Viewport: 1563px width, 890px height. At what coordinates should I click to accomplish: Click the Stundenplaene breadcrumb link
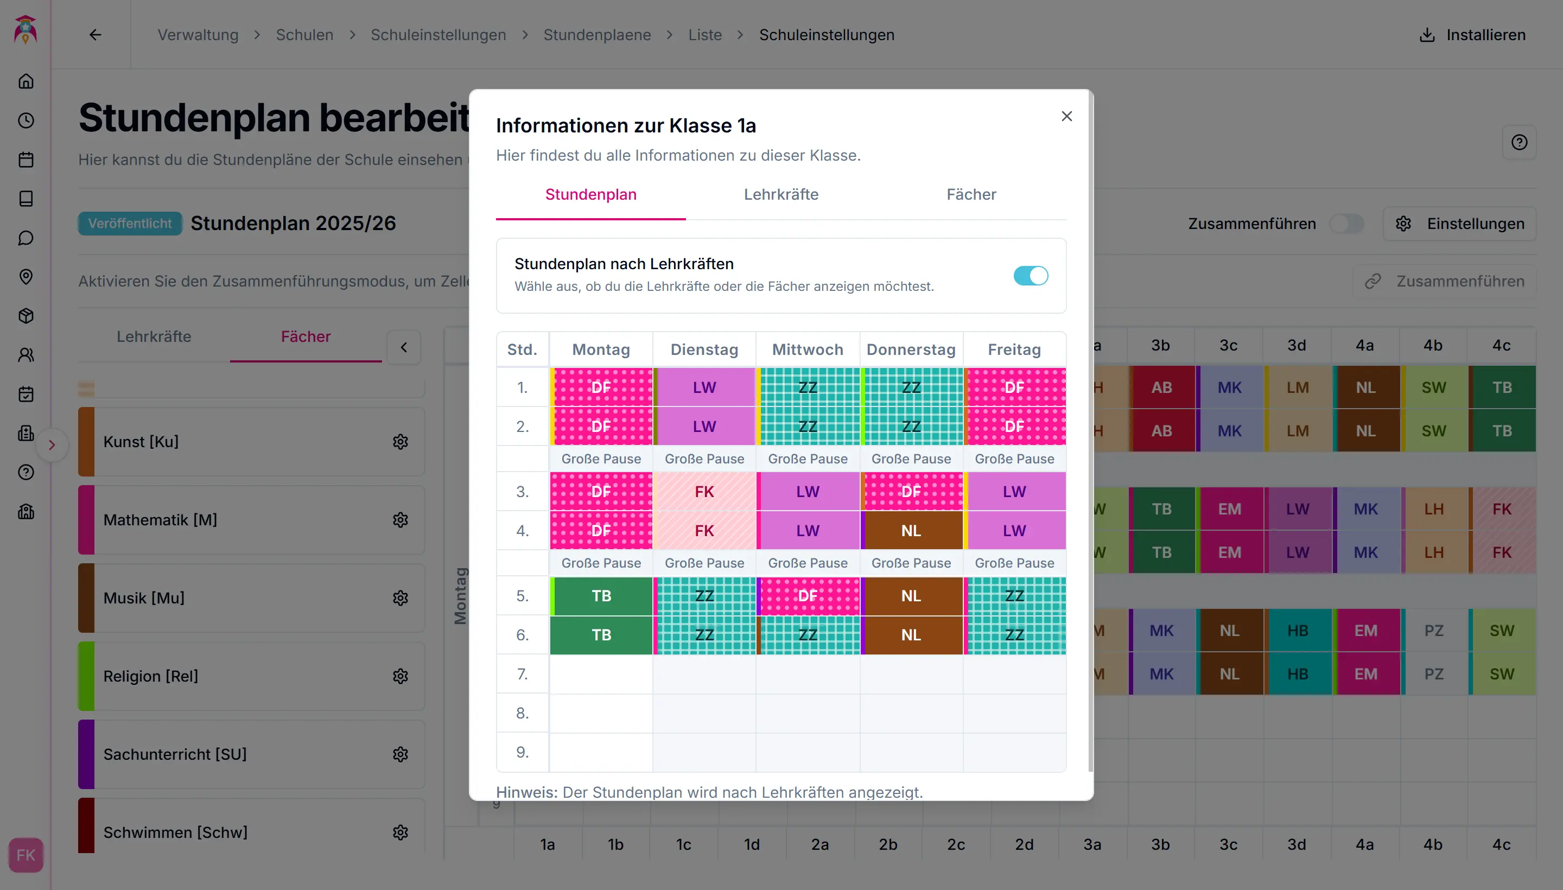[x=596, y=35]
